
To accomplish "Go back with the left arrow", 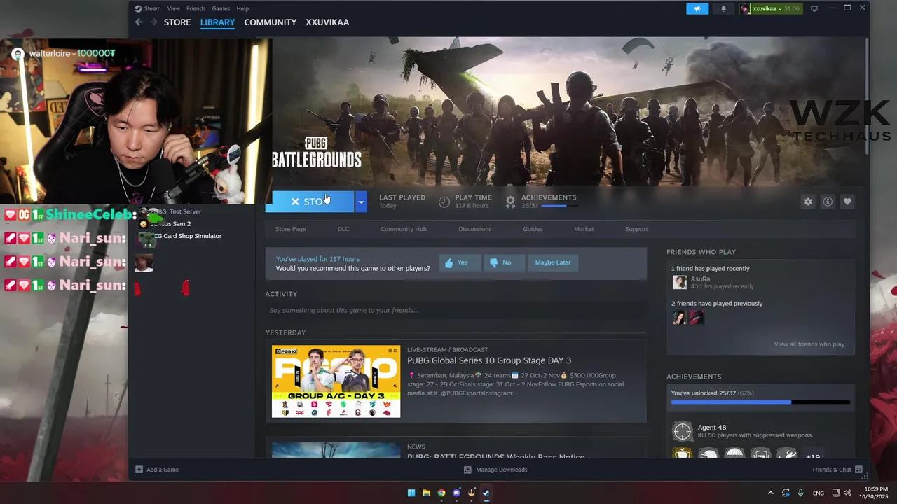I will pos(139,22).
